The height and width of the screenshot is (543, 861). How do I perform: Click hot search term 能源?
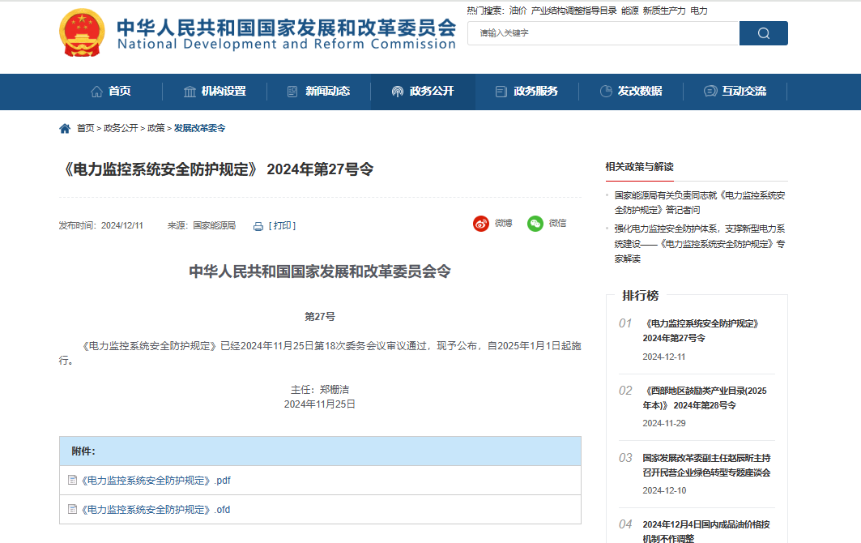[630, 11]
